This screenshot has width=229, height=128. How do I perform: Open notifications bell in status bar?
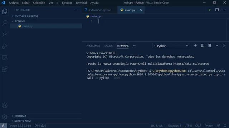click(x=225, y=126)
